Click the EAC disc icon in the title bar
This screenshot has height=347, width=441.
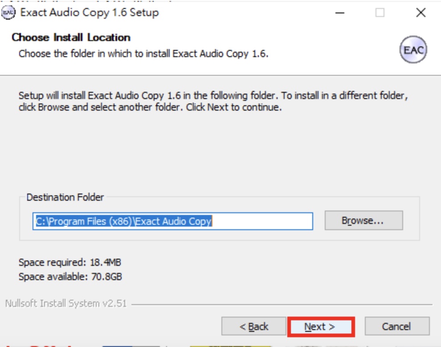pos(8,12)
